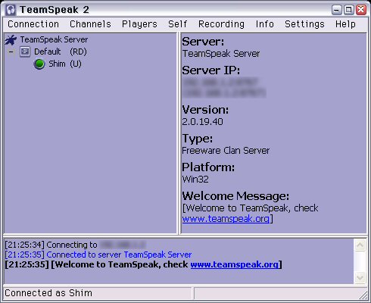Open the Channels menu

point(90,24)
